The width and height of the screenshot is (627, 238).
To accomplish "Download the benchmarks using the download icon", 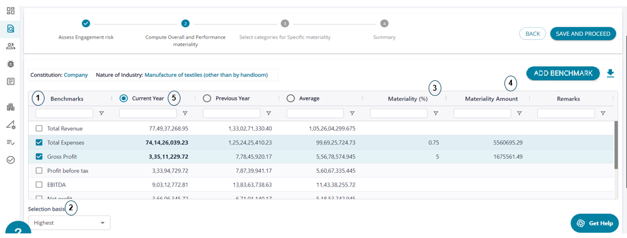I will (x=610, y=73).
